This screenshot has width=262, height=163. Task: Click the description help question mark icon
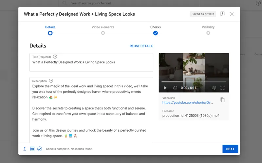tap(51, 81)
